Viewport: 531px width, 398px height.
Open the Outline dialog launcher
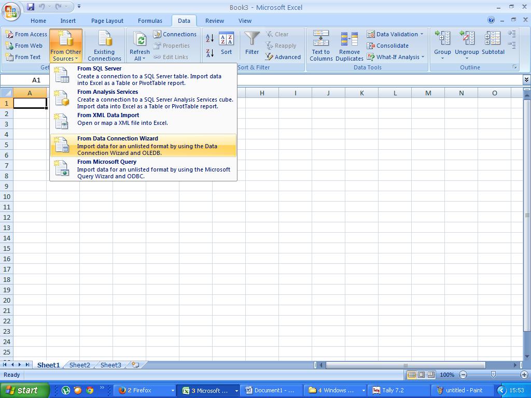point(515,67)
